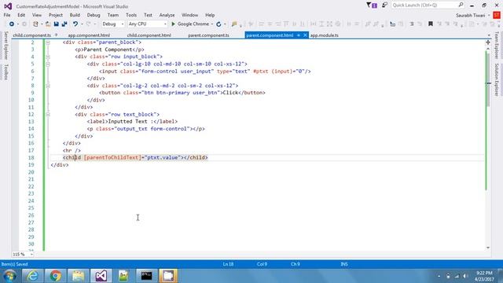Open notifications via the flag icon
503x283 pixels.
(x=369, y=6)
